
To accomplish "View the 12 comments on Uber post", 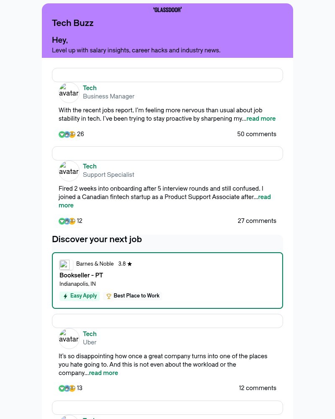I will tap(258, 388).
